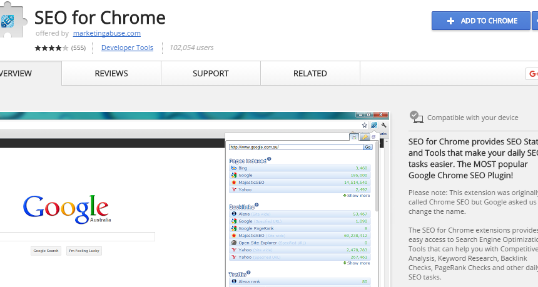Click the help icon beside Traffic
This screenshot has width=538, height=287.
(248, 273)
